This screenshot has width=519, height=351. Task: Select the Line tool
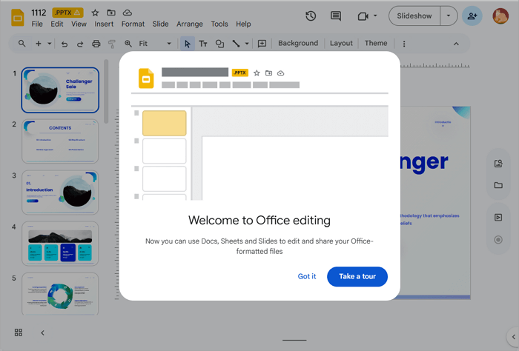coord(236,43)
